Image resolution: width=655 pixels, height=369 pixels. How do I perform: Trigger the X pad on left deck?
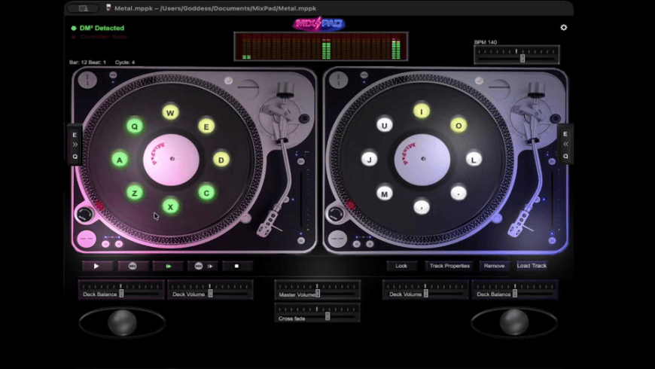170,206
